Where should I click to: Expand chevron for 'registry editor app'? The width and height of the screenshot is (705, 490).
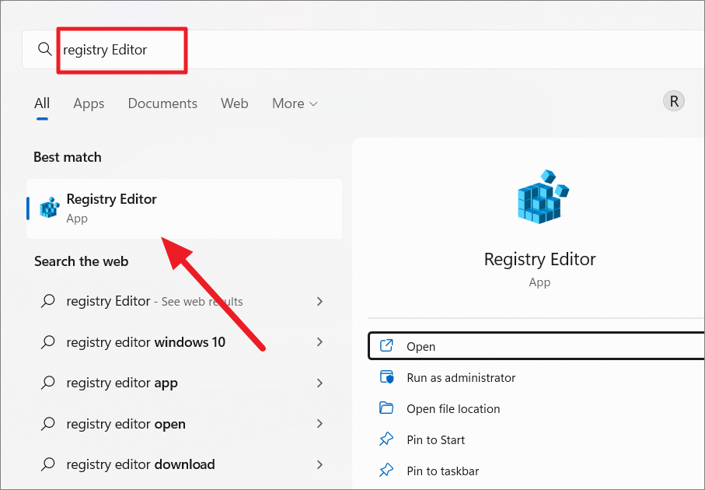[319, 383]
